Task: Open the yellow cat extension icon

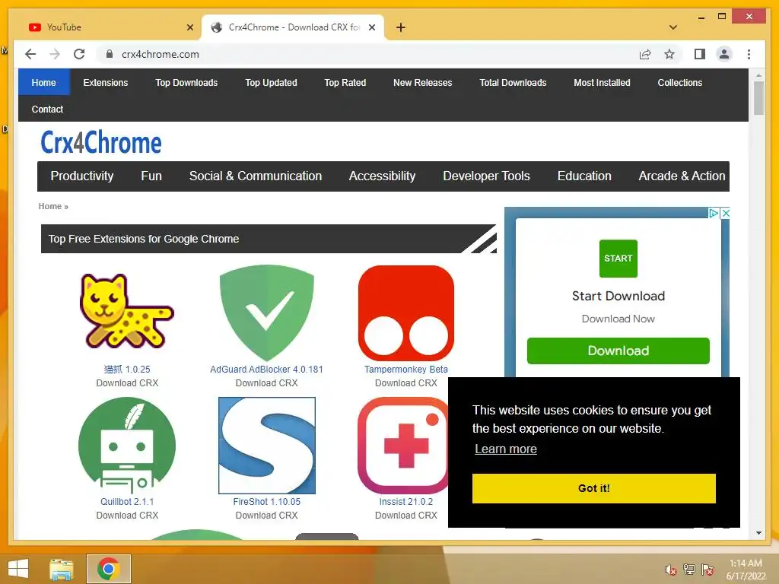Action: pyautogui.click(x=127, y=311)
